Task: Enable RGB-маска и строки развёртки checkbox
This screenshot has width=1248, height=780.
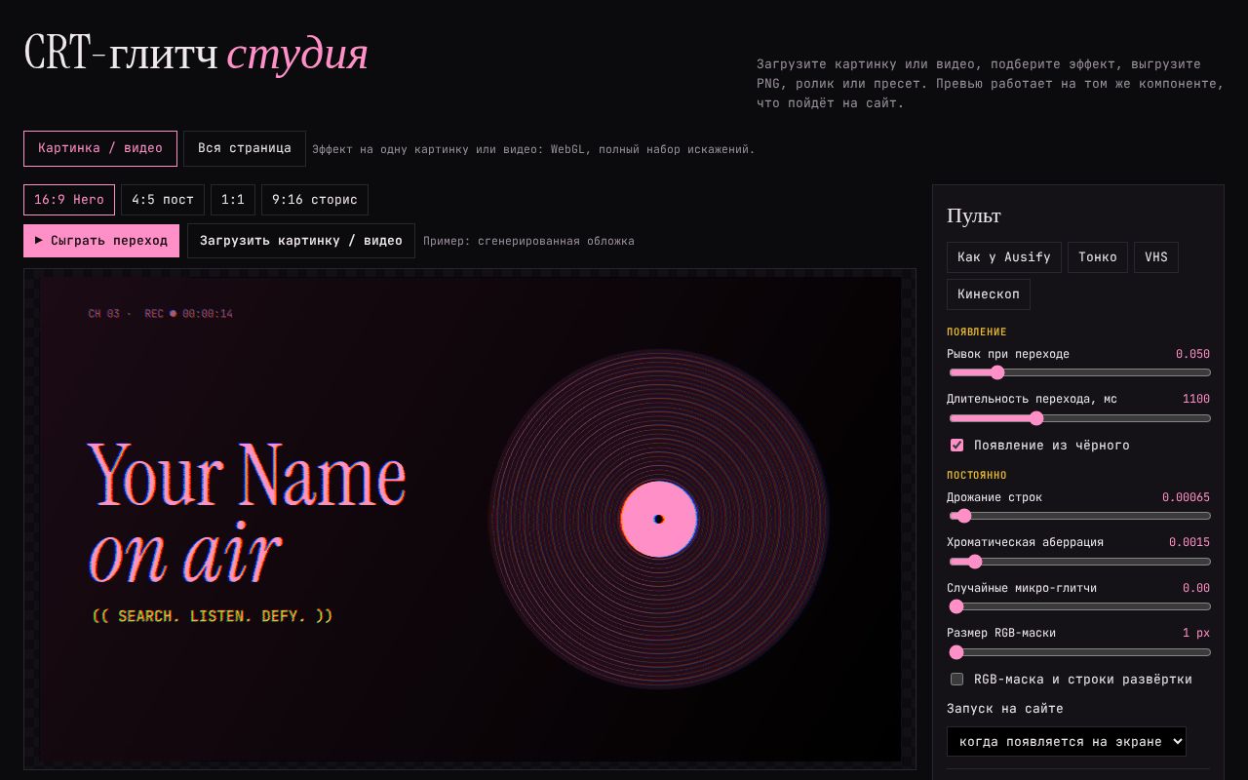Action: [x=957, y=680]
